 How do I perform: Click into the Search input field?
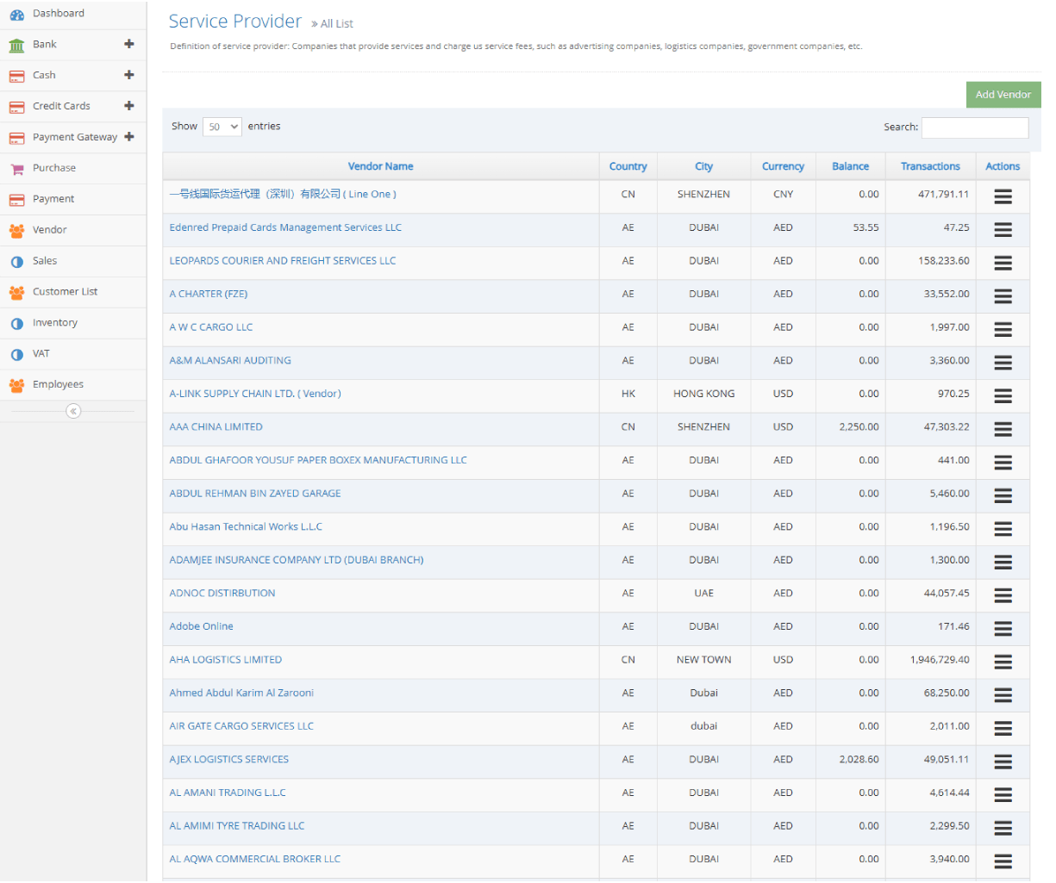click(x=974, y=127)
